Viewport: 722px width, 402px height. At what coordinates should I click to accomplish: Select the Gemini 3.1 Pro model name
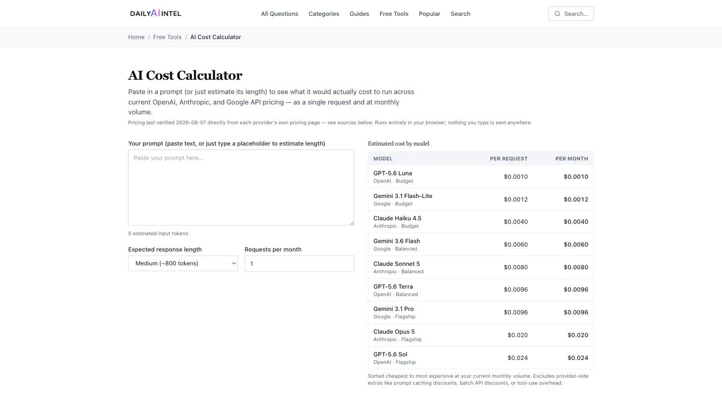click(394, 309)
